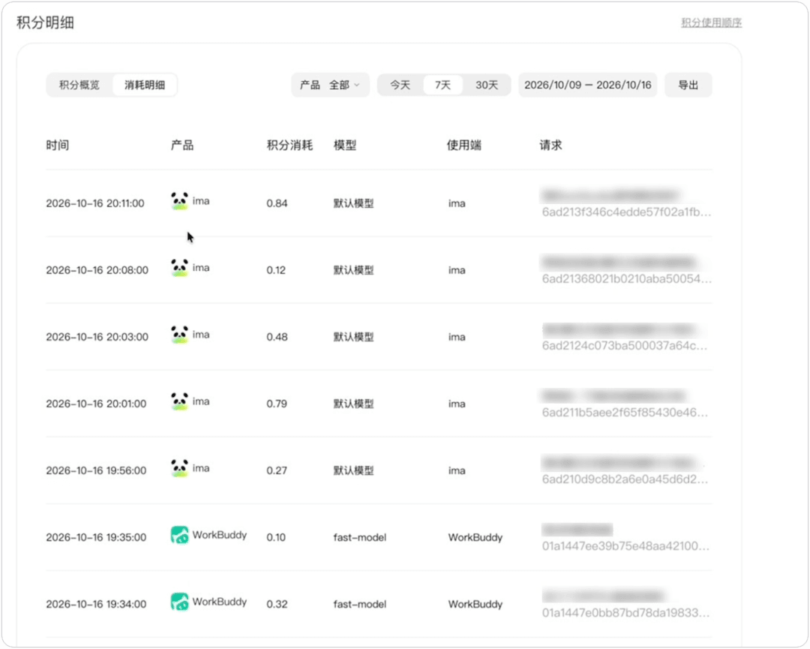
Task: Switch to the 积分概览 tab
Action: coord(79,85)
